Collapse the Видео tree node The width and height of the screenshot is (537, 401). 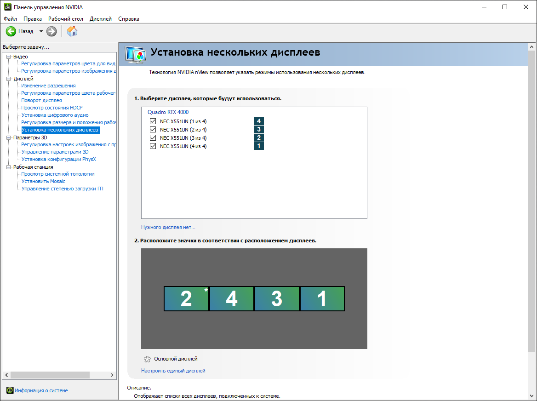pos(9,57)
